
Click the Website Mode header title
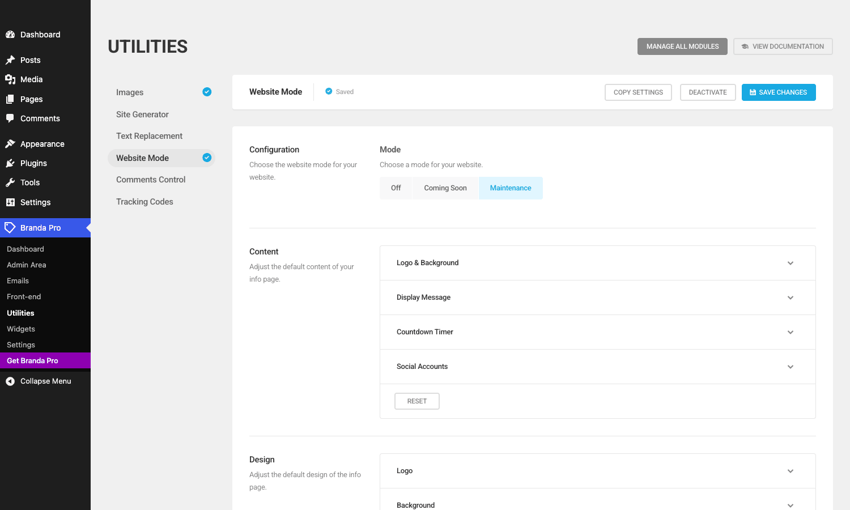point(276,92)
